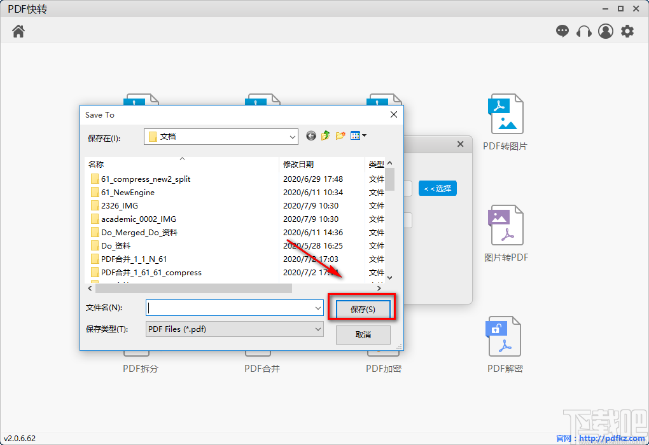Select the academic_0002_IMG folder
Viewport: 649px width, 445px height.
tap(133, 219)
